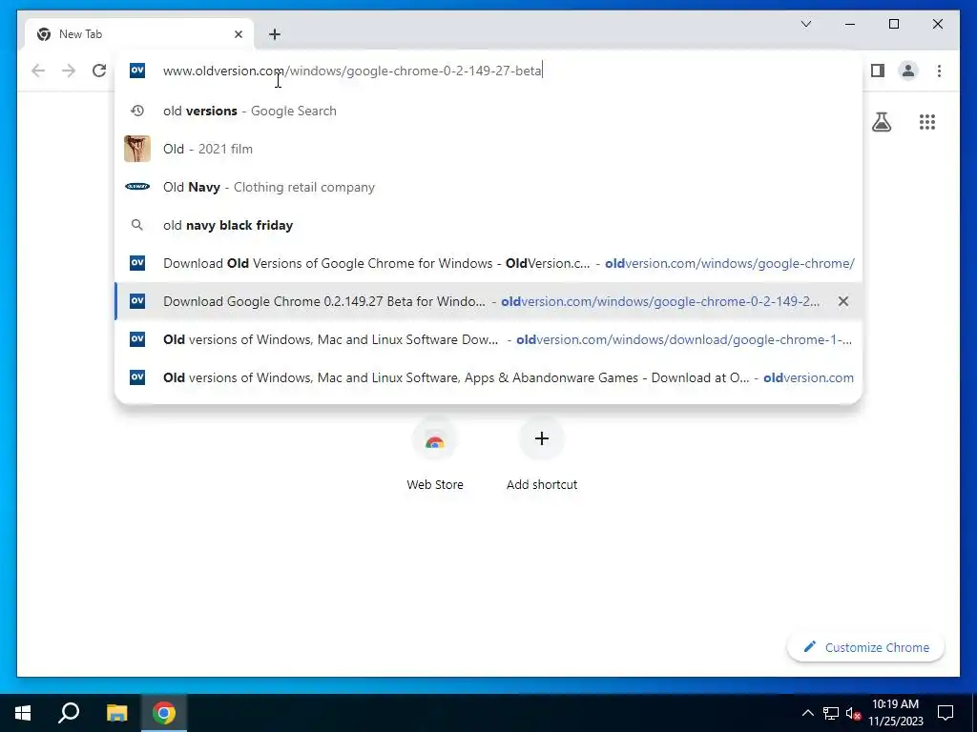977x732 pixels.
Task: Click the OV site icon in address bar
Action: click(137, 71)
